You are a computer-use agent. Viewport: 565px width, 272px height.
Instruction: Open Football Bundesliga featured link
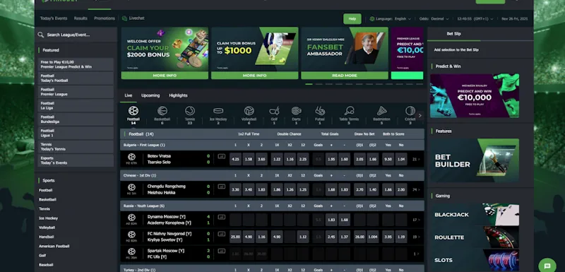click(x=76, y=119)
